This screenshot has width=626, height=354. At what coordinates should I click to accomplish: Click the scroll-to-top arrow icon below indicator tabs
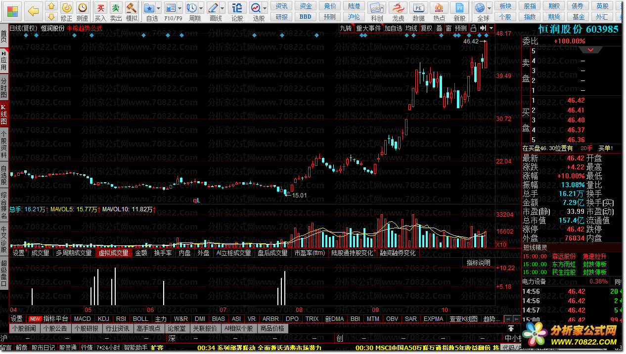(511, 328)
